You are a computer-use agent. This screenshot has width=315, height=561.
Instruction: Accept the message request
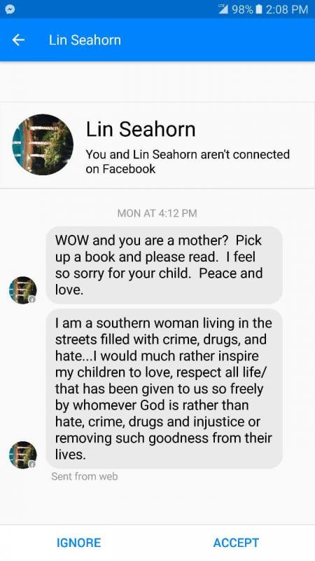click(236, 542)
